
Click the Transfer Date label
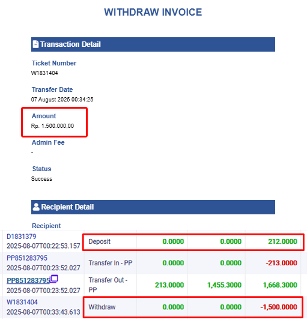point(52,89)
